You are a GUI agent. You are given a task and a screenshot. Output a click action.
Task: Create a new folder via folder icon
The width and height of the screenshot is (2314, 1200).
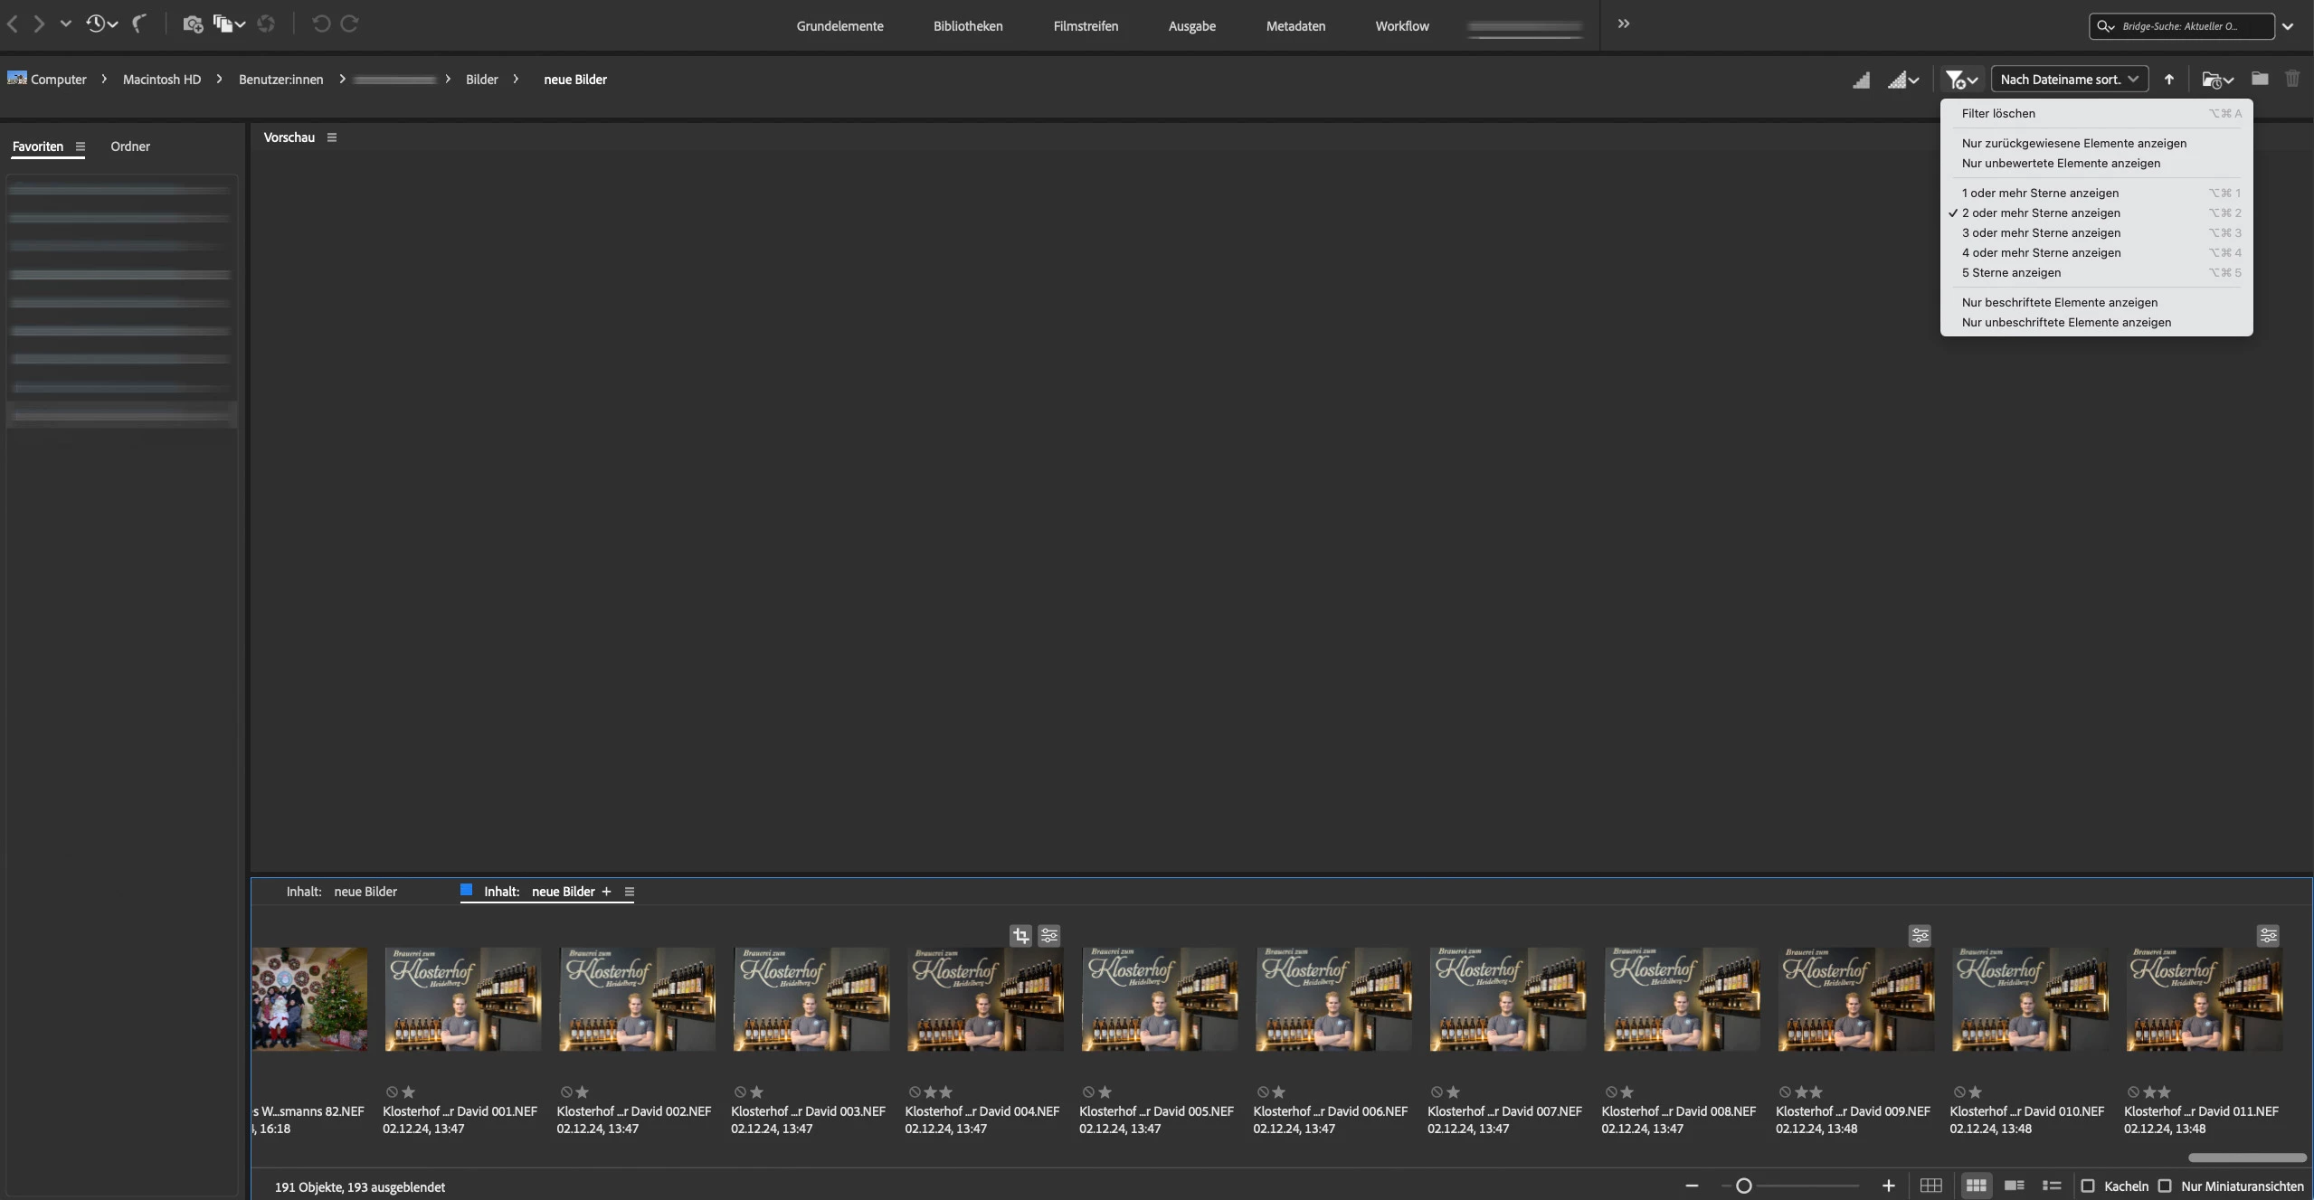[x=2259, y=80]
